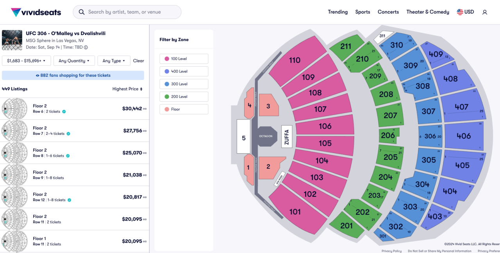Toggle the Floor zone filter
Viewport: 500px width, 253px height.
[x=184, y=109]
